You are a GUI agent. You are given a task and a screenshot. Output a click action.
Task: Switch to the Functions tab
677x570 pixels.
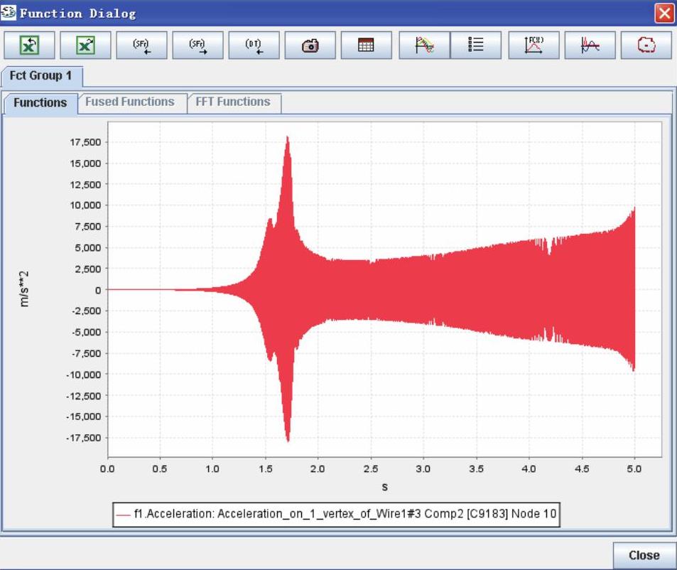[40, 102]
